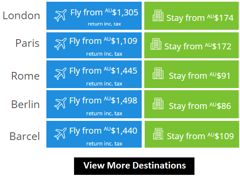Click the airplane icon in Berlin row

tap(60, 103)
